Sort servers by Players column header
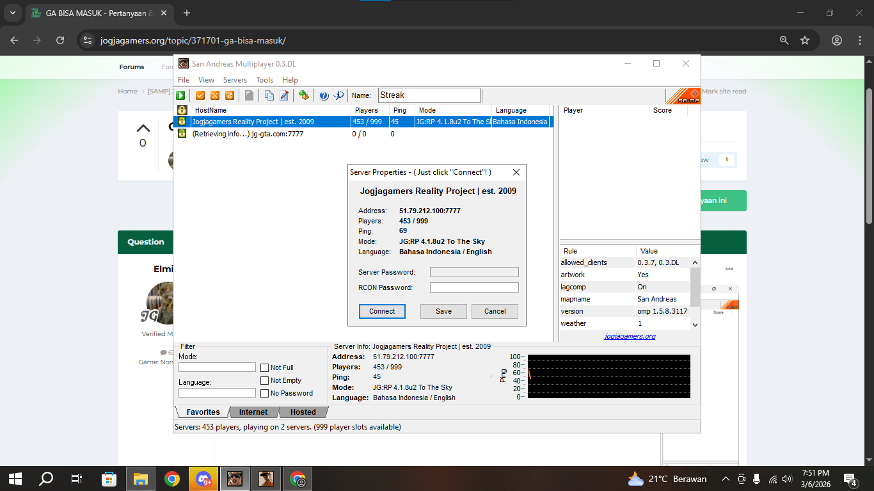874x491 pixels. click(x=370, y=110)
